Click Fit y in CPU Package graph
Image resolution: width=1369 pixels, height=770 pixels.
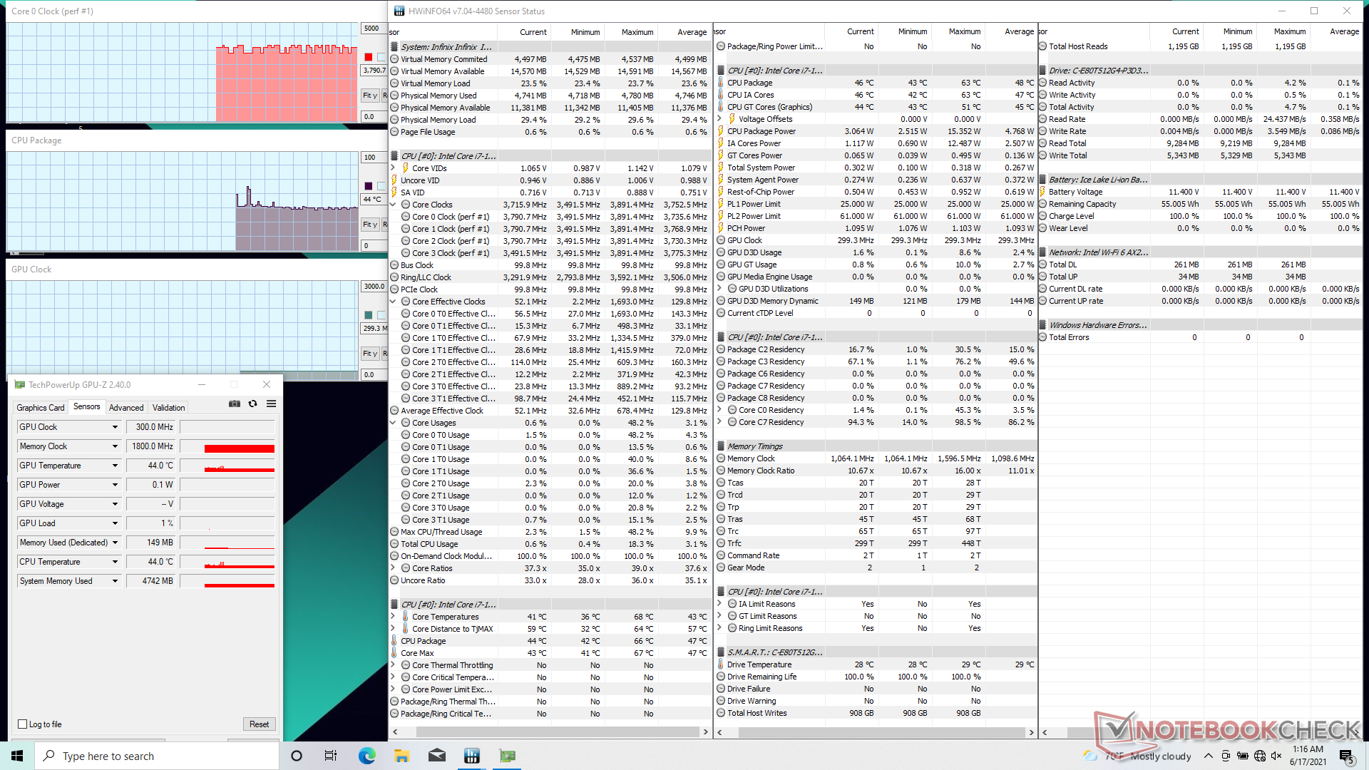370,225
